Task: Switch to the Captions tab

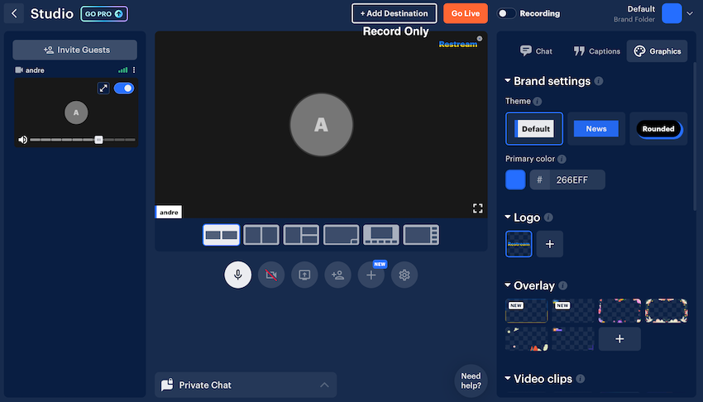Action: (x=596, y=51)
